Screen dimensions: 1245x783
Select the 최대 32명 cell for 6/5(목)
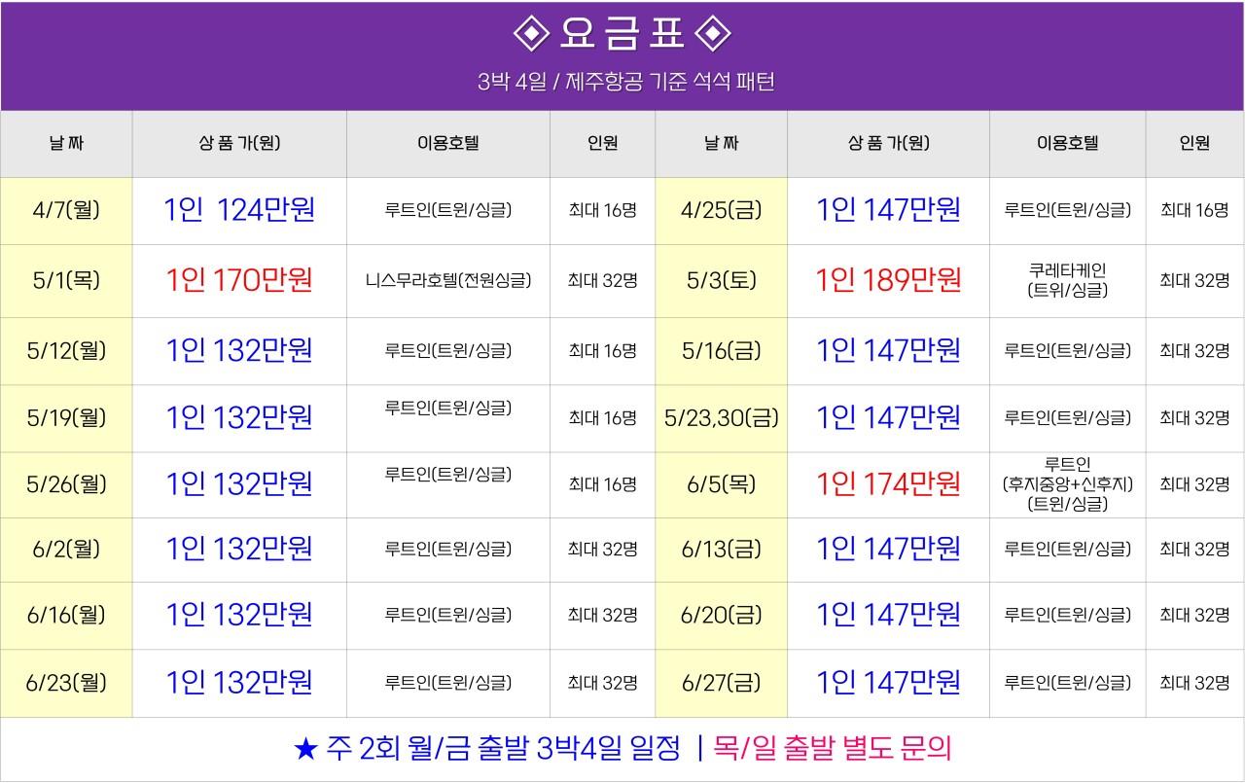coord(1194,484)
